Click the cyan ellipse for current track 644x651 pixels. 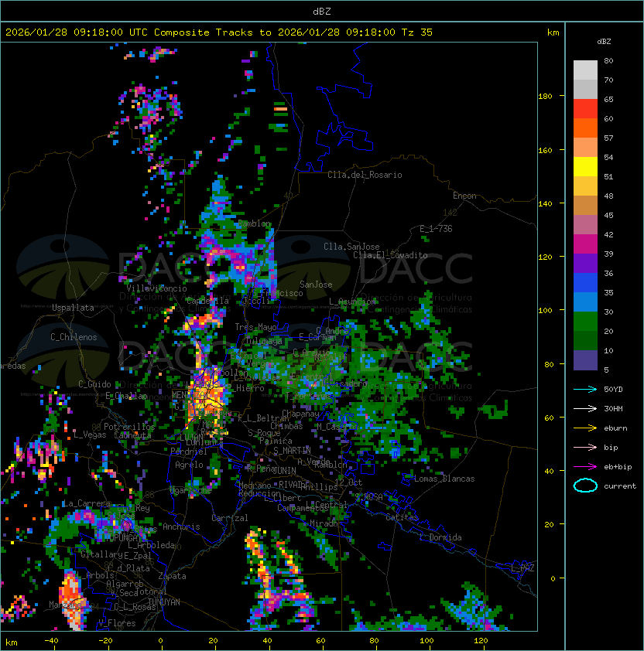[x=585, y=486]
